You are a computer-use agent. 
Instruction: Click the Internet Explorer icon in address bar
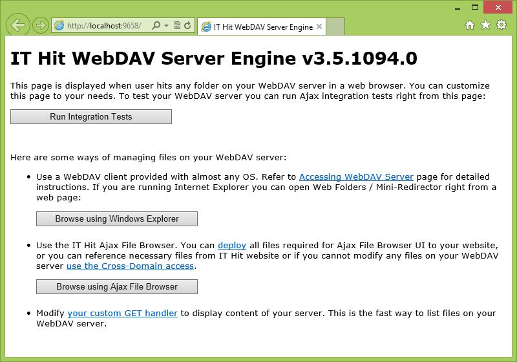[x=59, y=25]
